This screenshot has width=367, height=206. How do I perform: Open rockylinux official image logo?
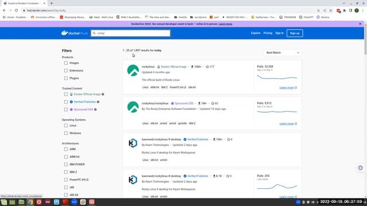[133, 70]
